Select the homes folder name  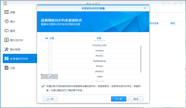(x=99, y=51)
